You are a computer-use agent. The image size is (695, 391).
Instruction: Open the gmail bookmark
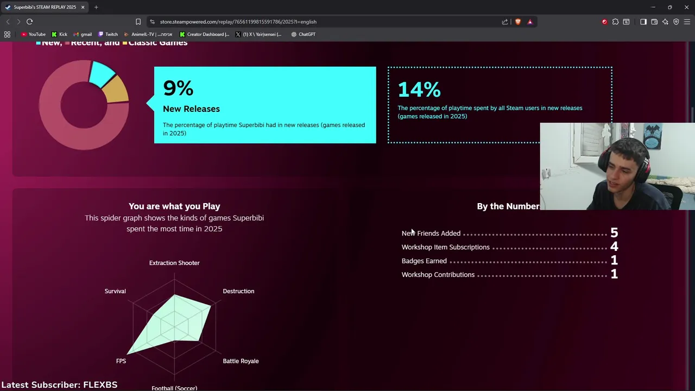click(82, 34)
